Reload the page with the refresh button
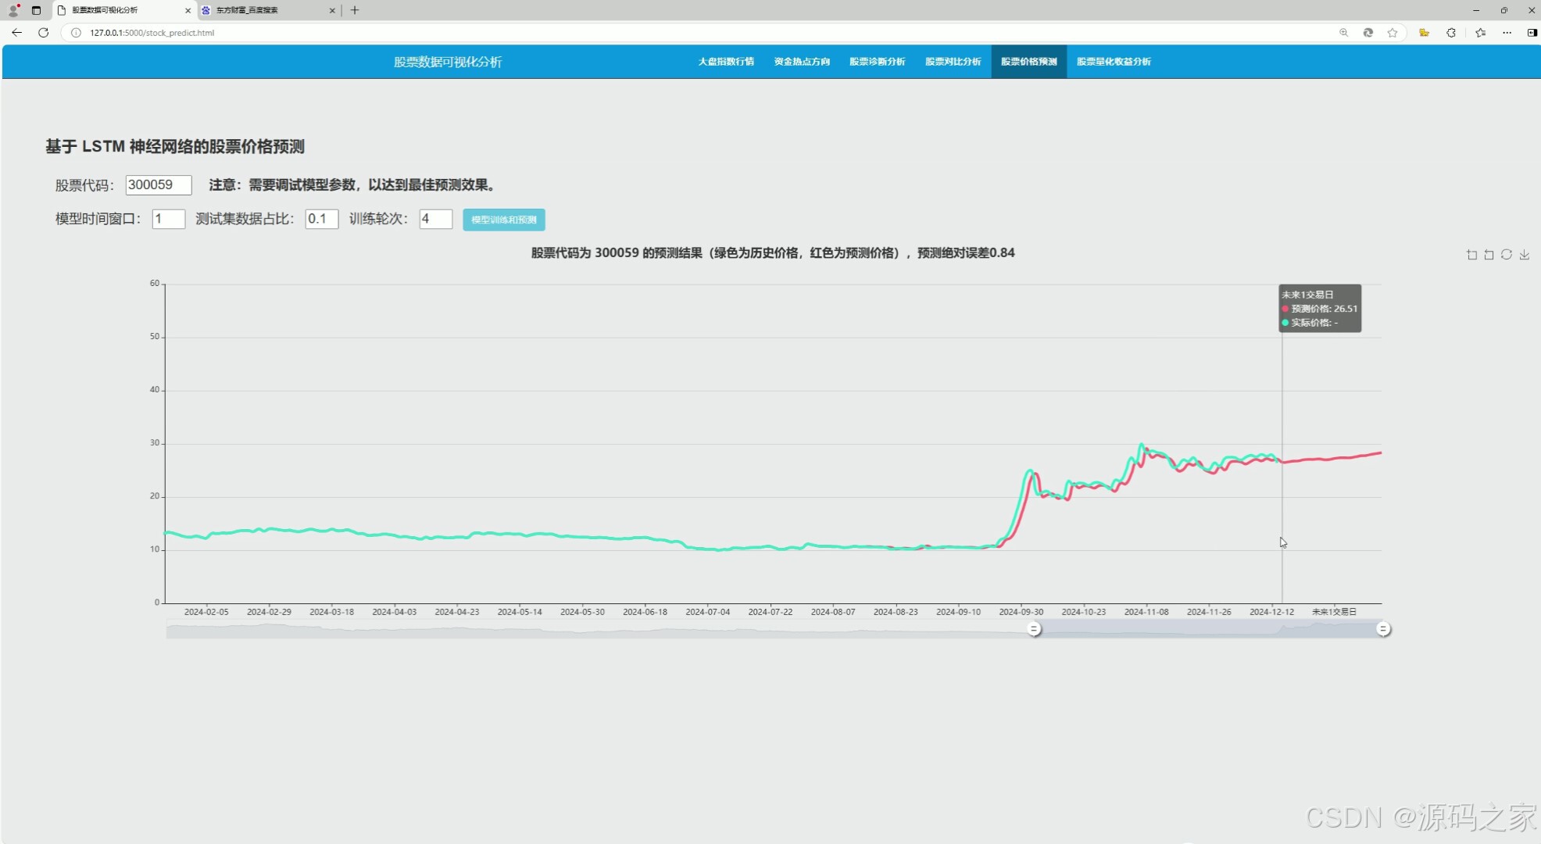1541x844 pixels. point(44,33)
